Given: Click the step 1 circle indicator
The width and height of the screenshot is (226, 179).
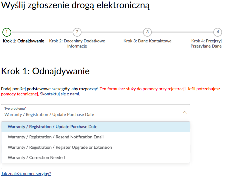Looking at the screenshot, I should pos(7,32).
